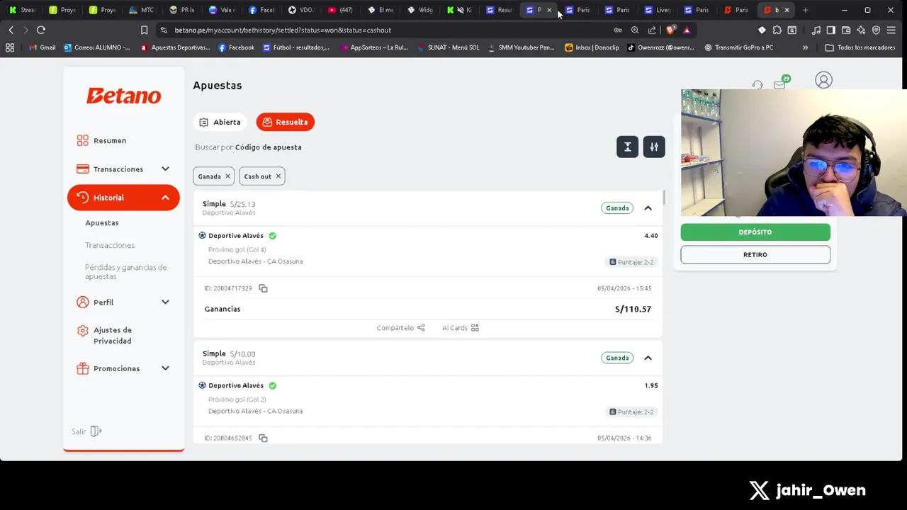Viewport: 907px width, 510px height.
Task: Switch to the Liverp browser tab
Action: tap(658, 10)
